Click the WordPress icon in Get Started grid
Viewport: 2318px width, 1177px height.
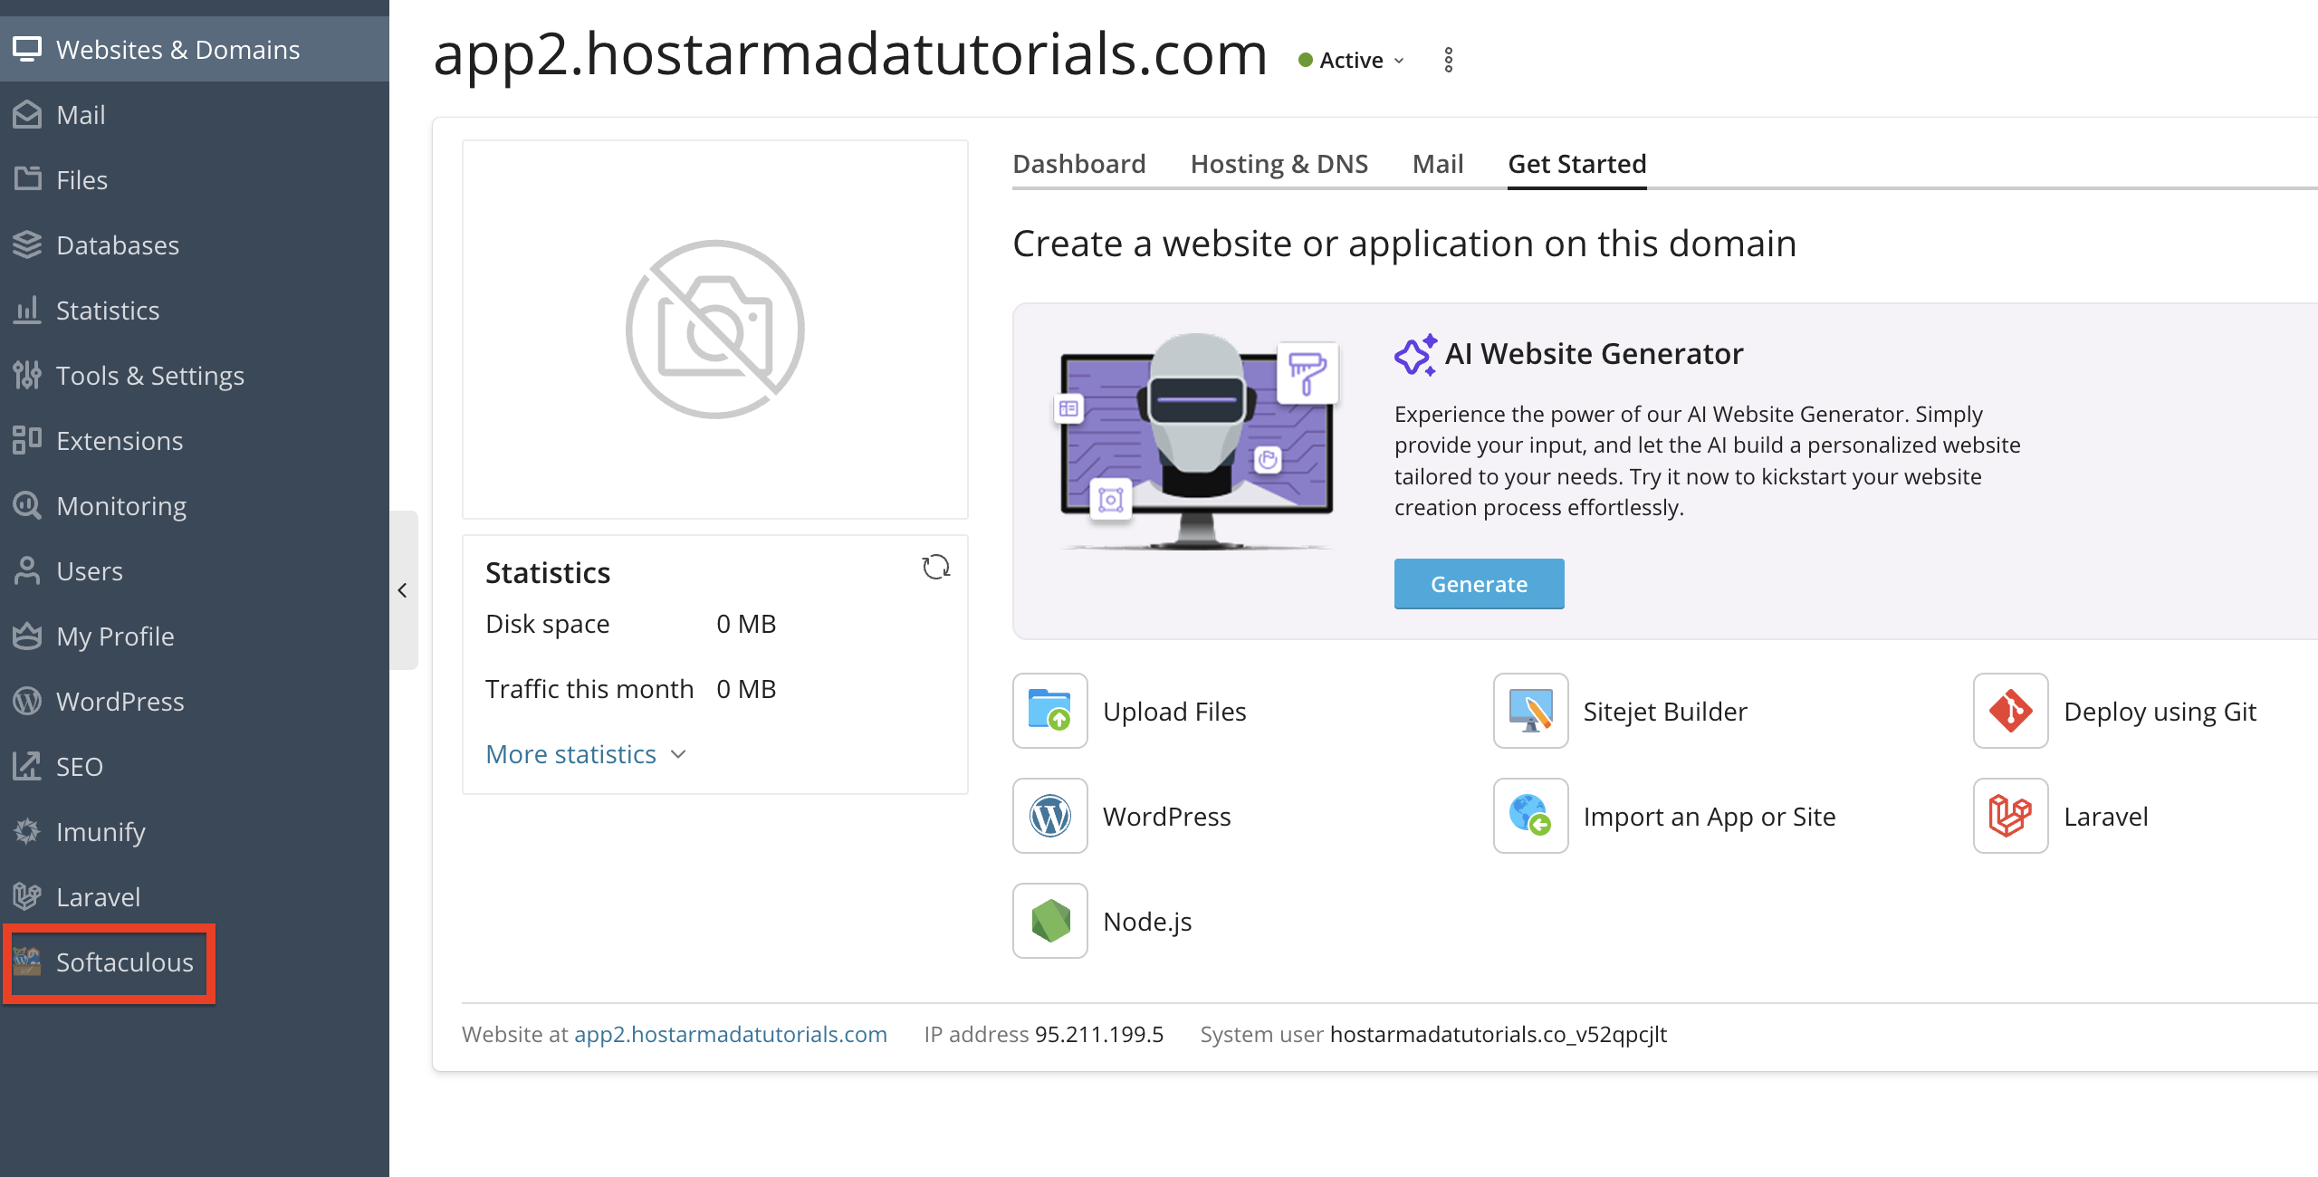(x=1050, y=816)
